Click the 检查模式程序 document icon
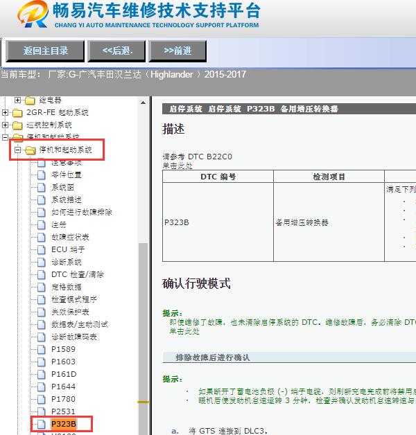This screenshot has width=416, height=435. pos(42,300)
